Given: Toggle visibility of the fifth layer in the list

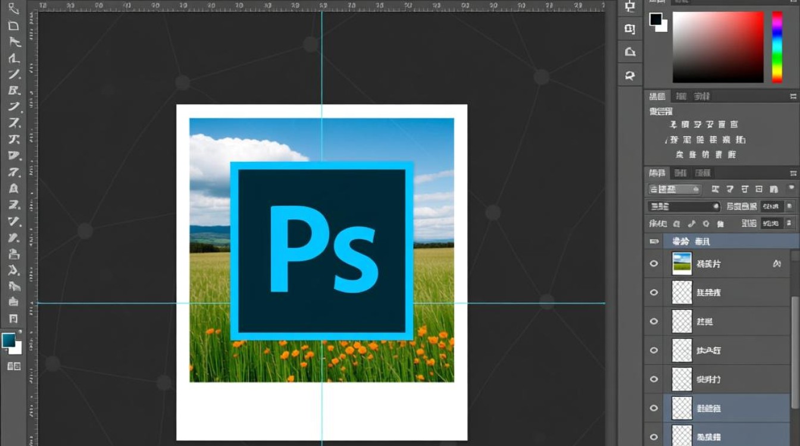Looking at the screenshot, I should click(654, 379).
